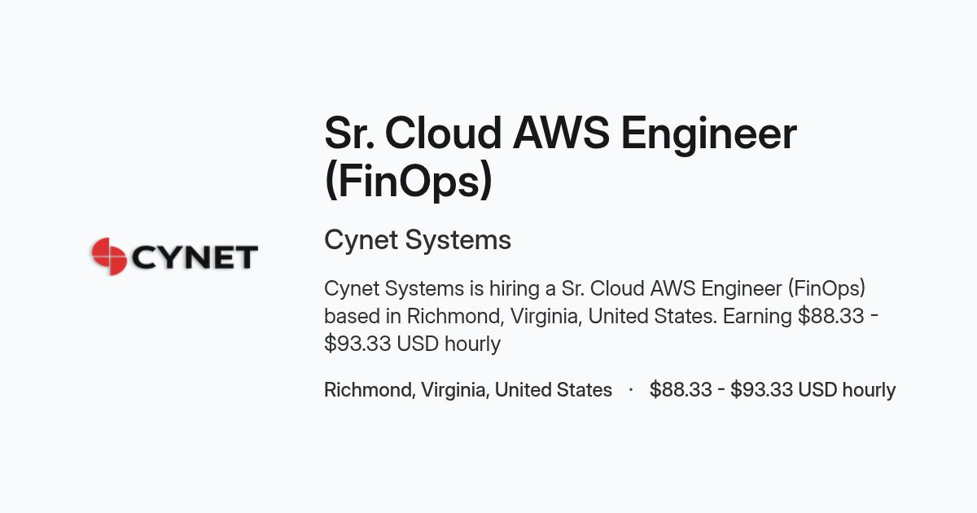Click the red Cynet globe logo icon

coord(107,256)
